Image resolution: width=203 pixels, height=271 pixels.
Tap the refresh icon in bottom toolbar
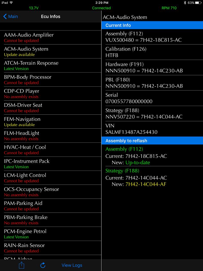[x=43, y=265]
